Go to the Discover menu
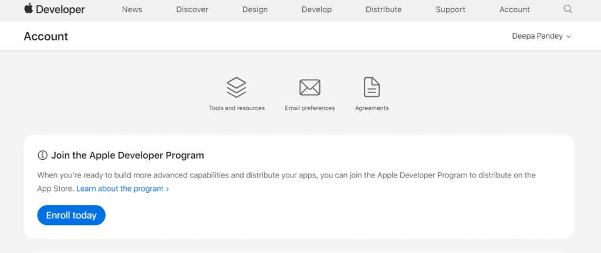Image resolution: width=601 pixels, height=253 pixels. click(192, 9)
